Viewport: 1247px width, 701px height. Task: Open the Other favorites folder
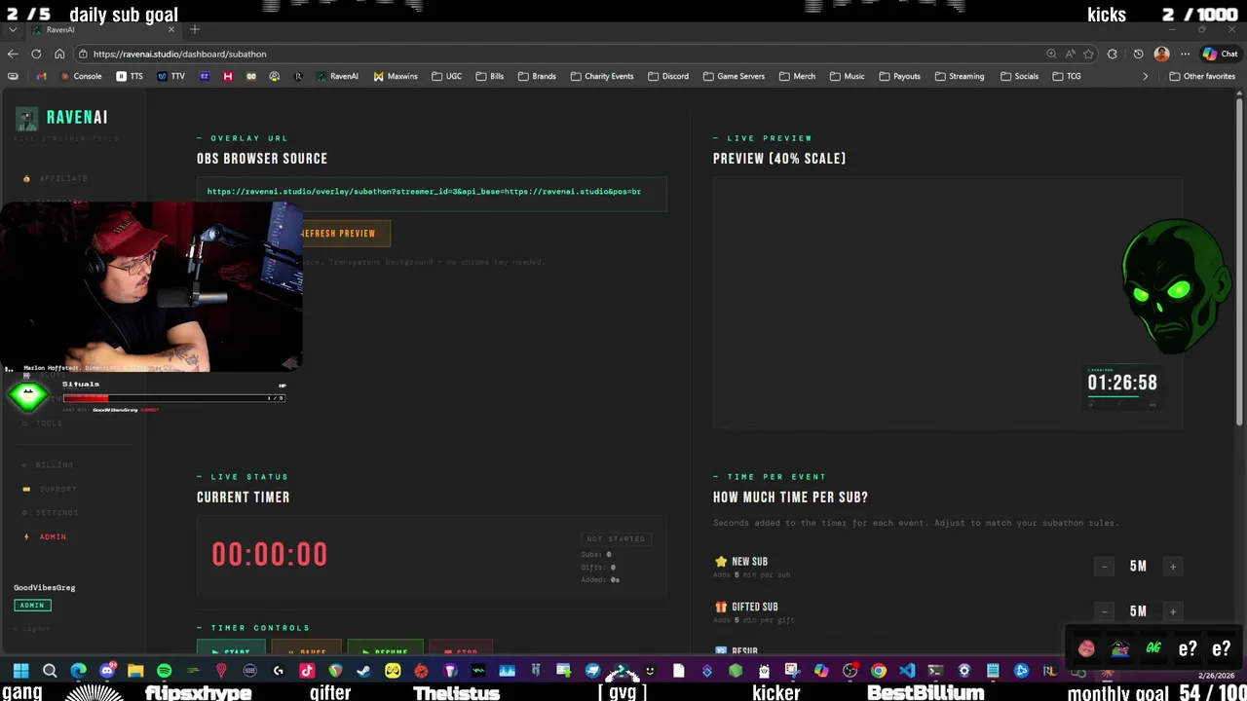1202,76
